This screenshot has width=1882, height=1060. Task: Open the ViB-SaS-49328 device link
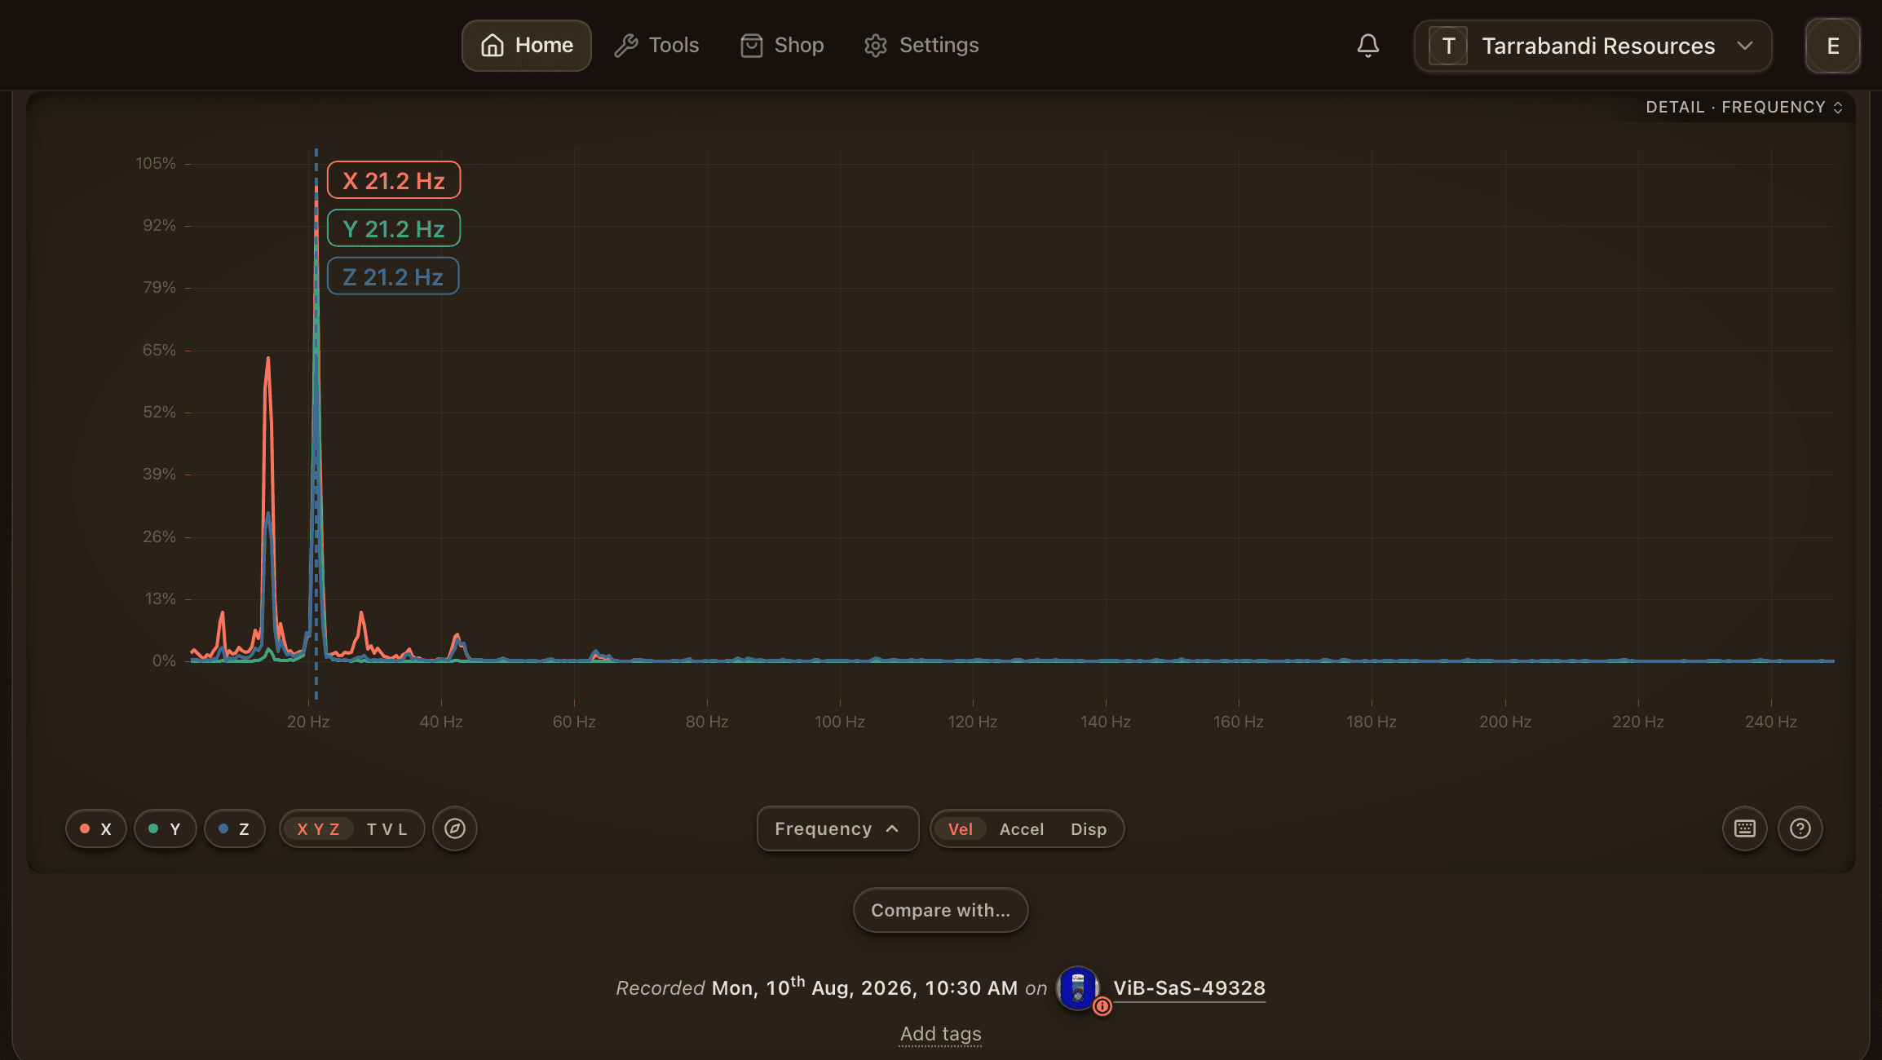1189,988
